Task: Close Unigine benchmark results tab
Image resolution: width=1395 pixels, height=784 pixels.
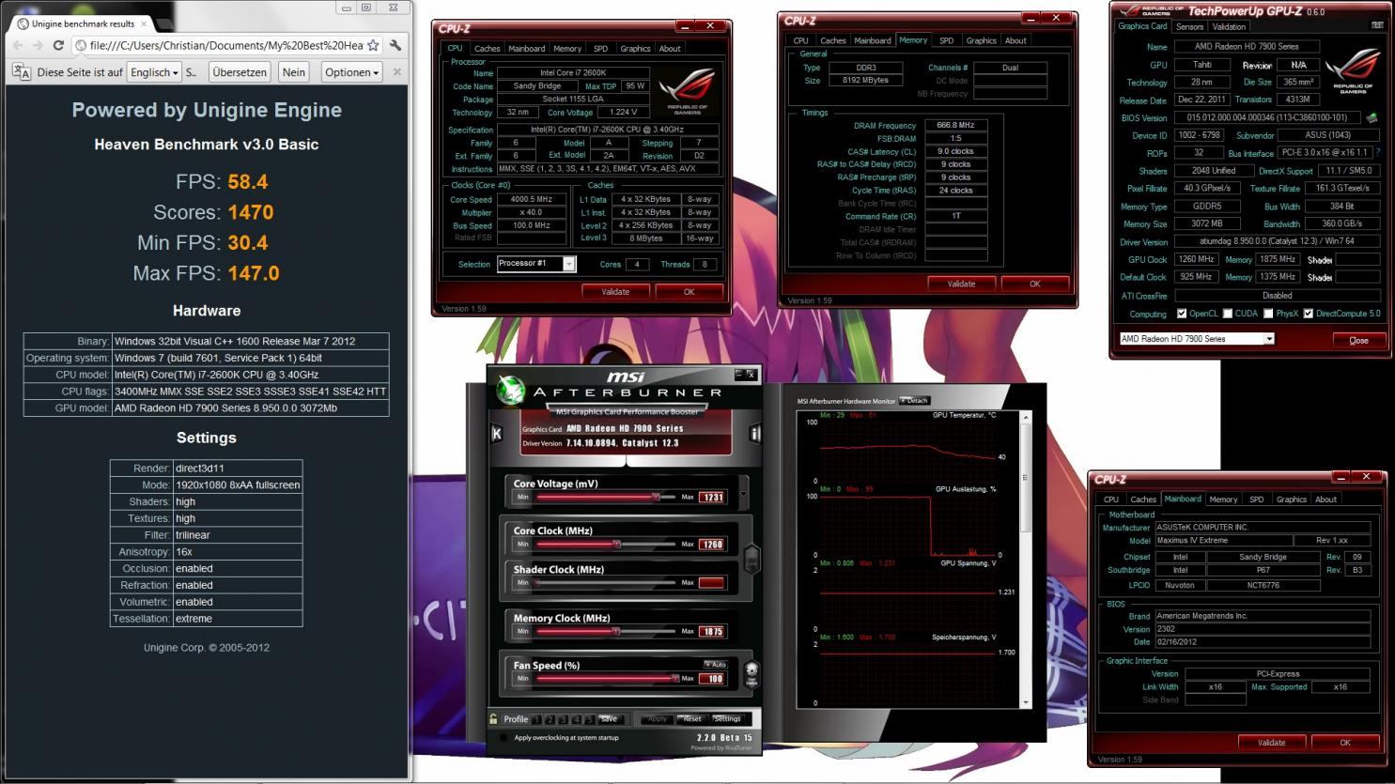Action: (x=146, y=23)
